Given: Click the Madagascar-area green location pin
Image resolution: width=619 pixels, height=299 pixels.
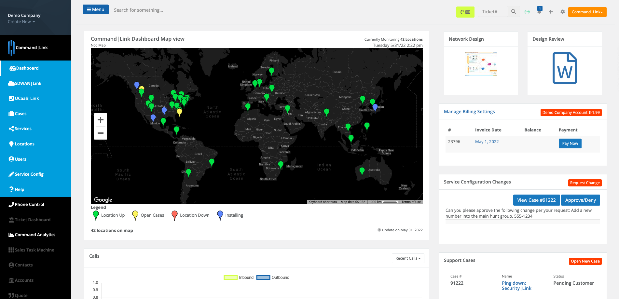Looking at the screenshot, I should click(x=281, y=165).
